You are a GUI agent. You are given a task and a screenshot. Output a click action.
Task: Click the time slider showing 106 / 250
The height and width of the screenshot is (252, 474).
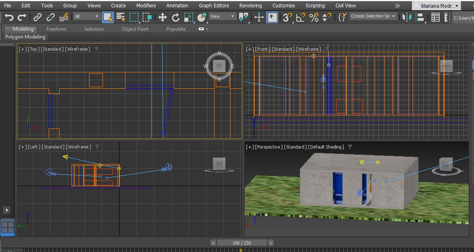point(242,243)
